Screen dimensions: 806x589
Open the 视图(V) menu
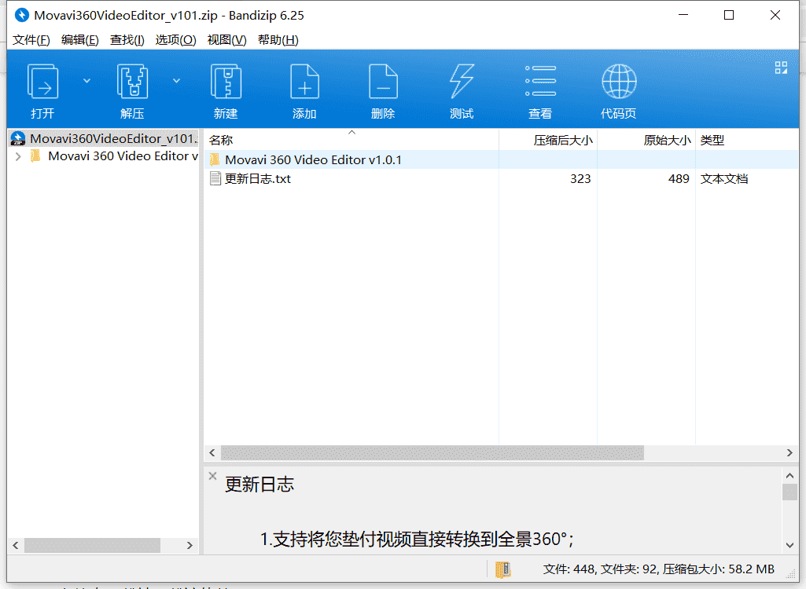tap(226, 39)
